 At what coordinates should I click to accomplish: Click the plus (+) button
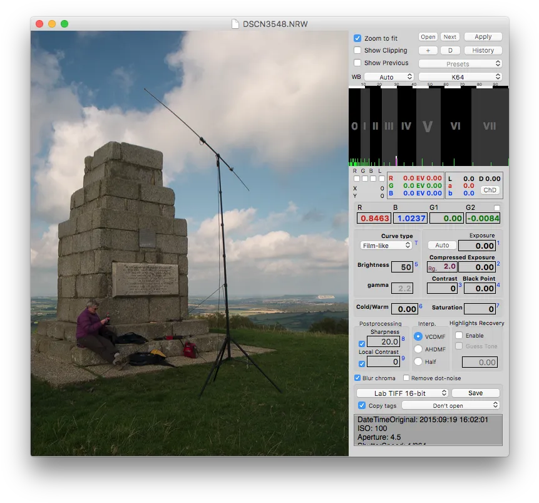click(x=428, y=50)
